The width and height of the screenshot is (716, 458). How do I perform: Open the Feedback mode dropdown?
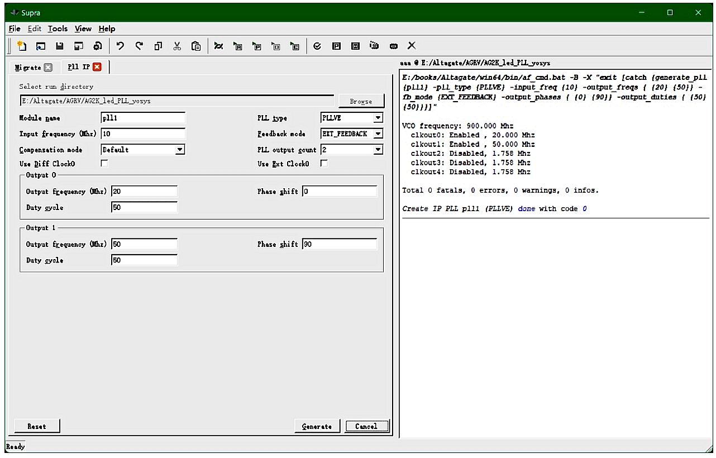378,134
